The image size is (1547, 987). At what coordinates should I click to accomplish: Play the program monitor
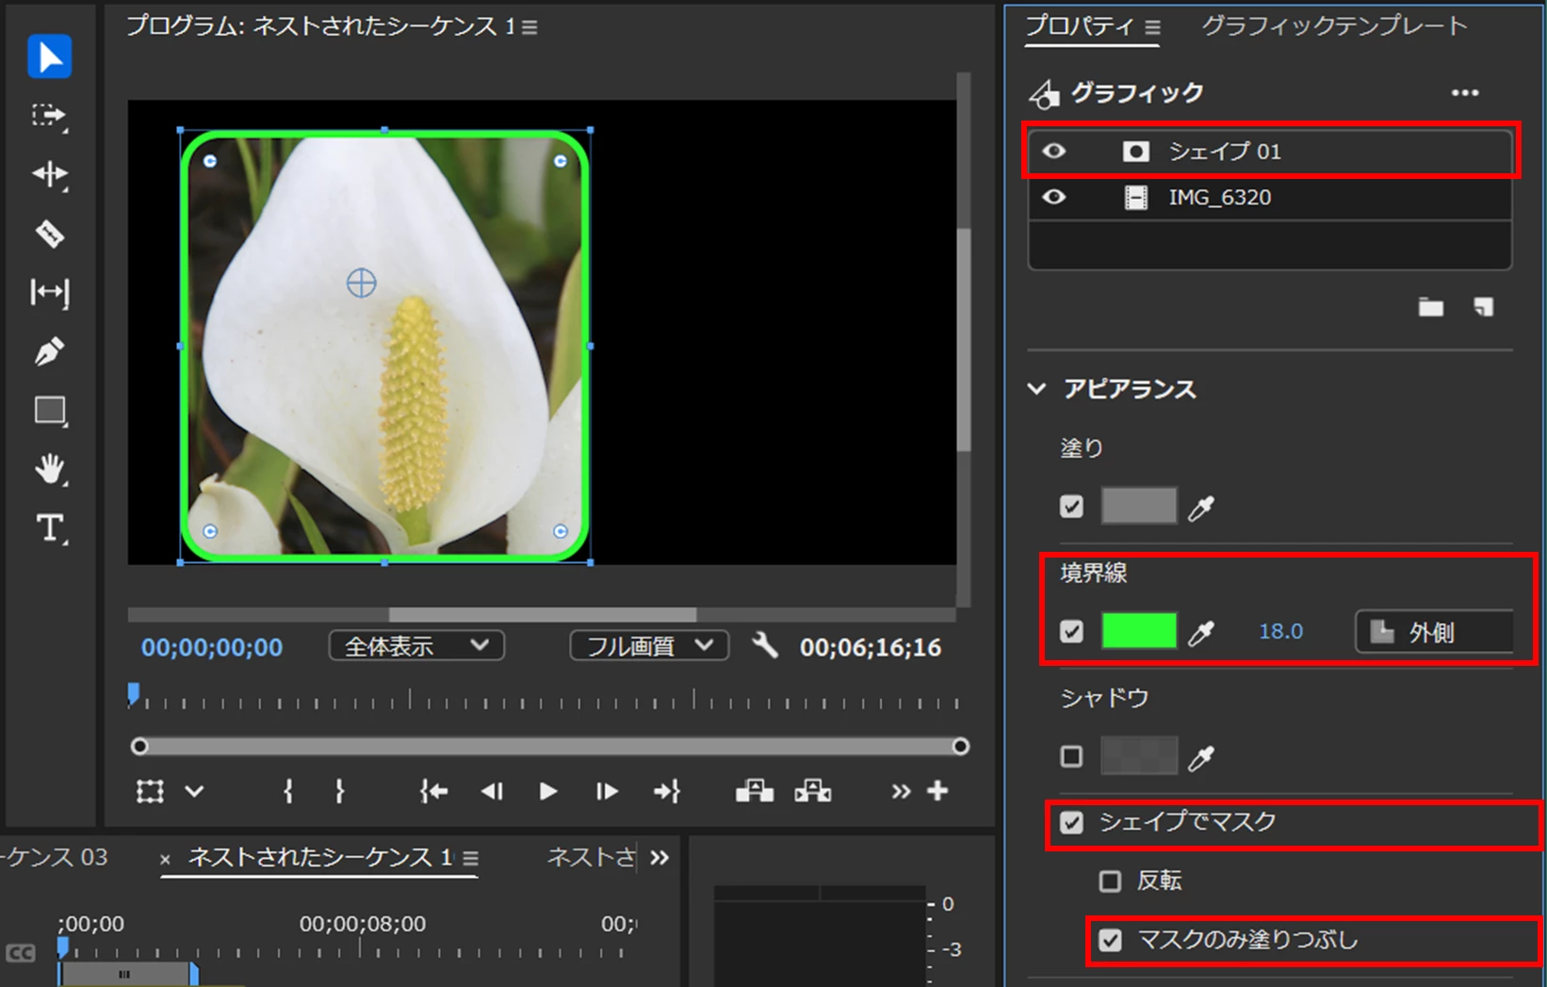click(548, 791)
